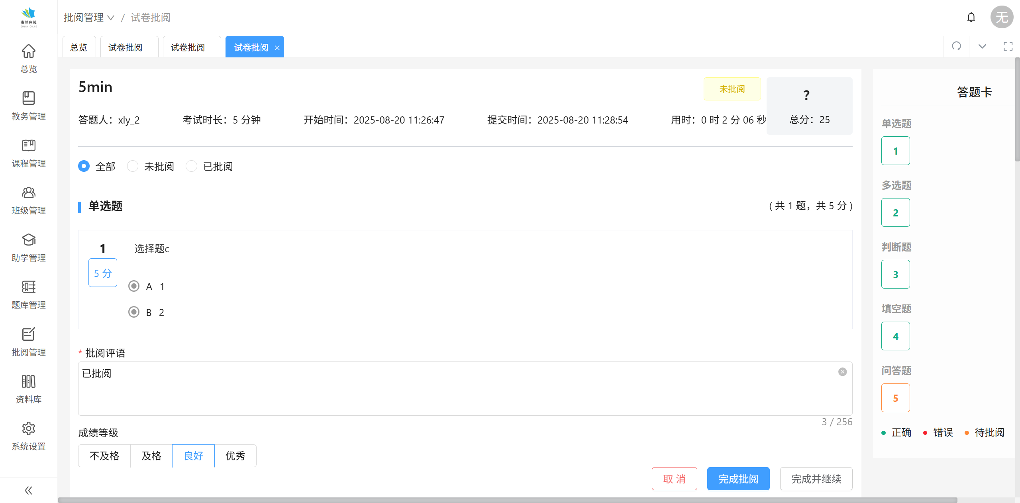1020x503 pixels.
Task: Open 资料库 library icon
Action: (28, 381)
